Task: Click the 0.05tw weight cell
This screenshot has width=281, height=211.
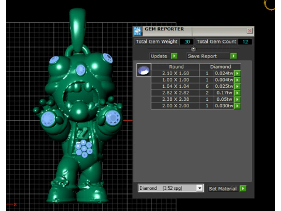Action: point(224,99)
